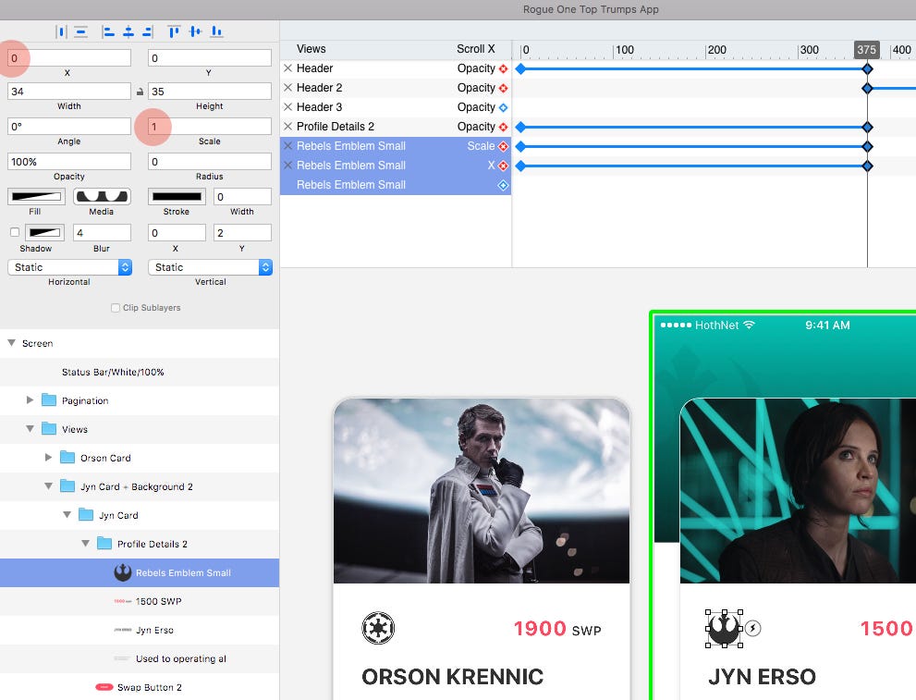Toggle the width-height aspect ratio lock
The width and height of the screenshot is (916, 700).
point(140,92)
